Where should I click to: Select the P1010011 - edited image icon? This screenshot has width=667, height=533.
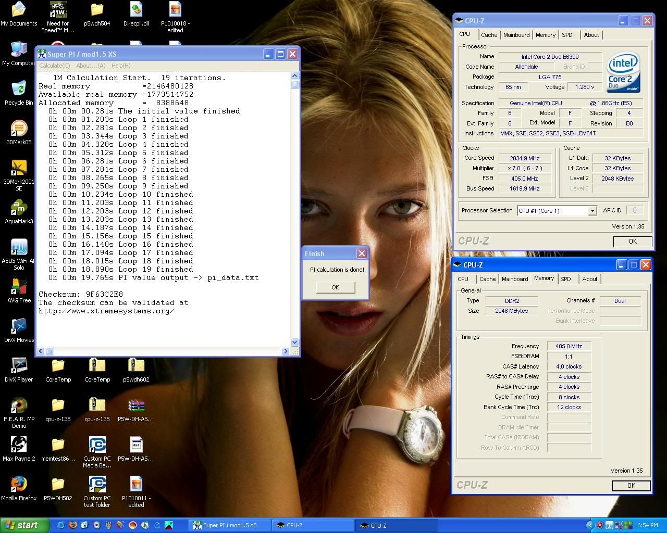136,492
